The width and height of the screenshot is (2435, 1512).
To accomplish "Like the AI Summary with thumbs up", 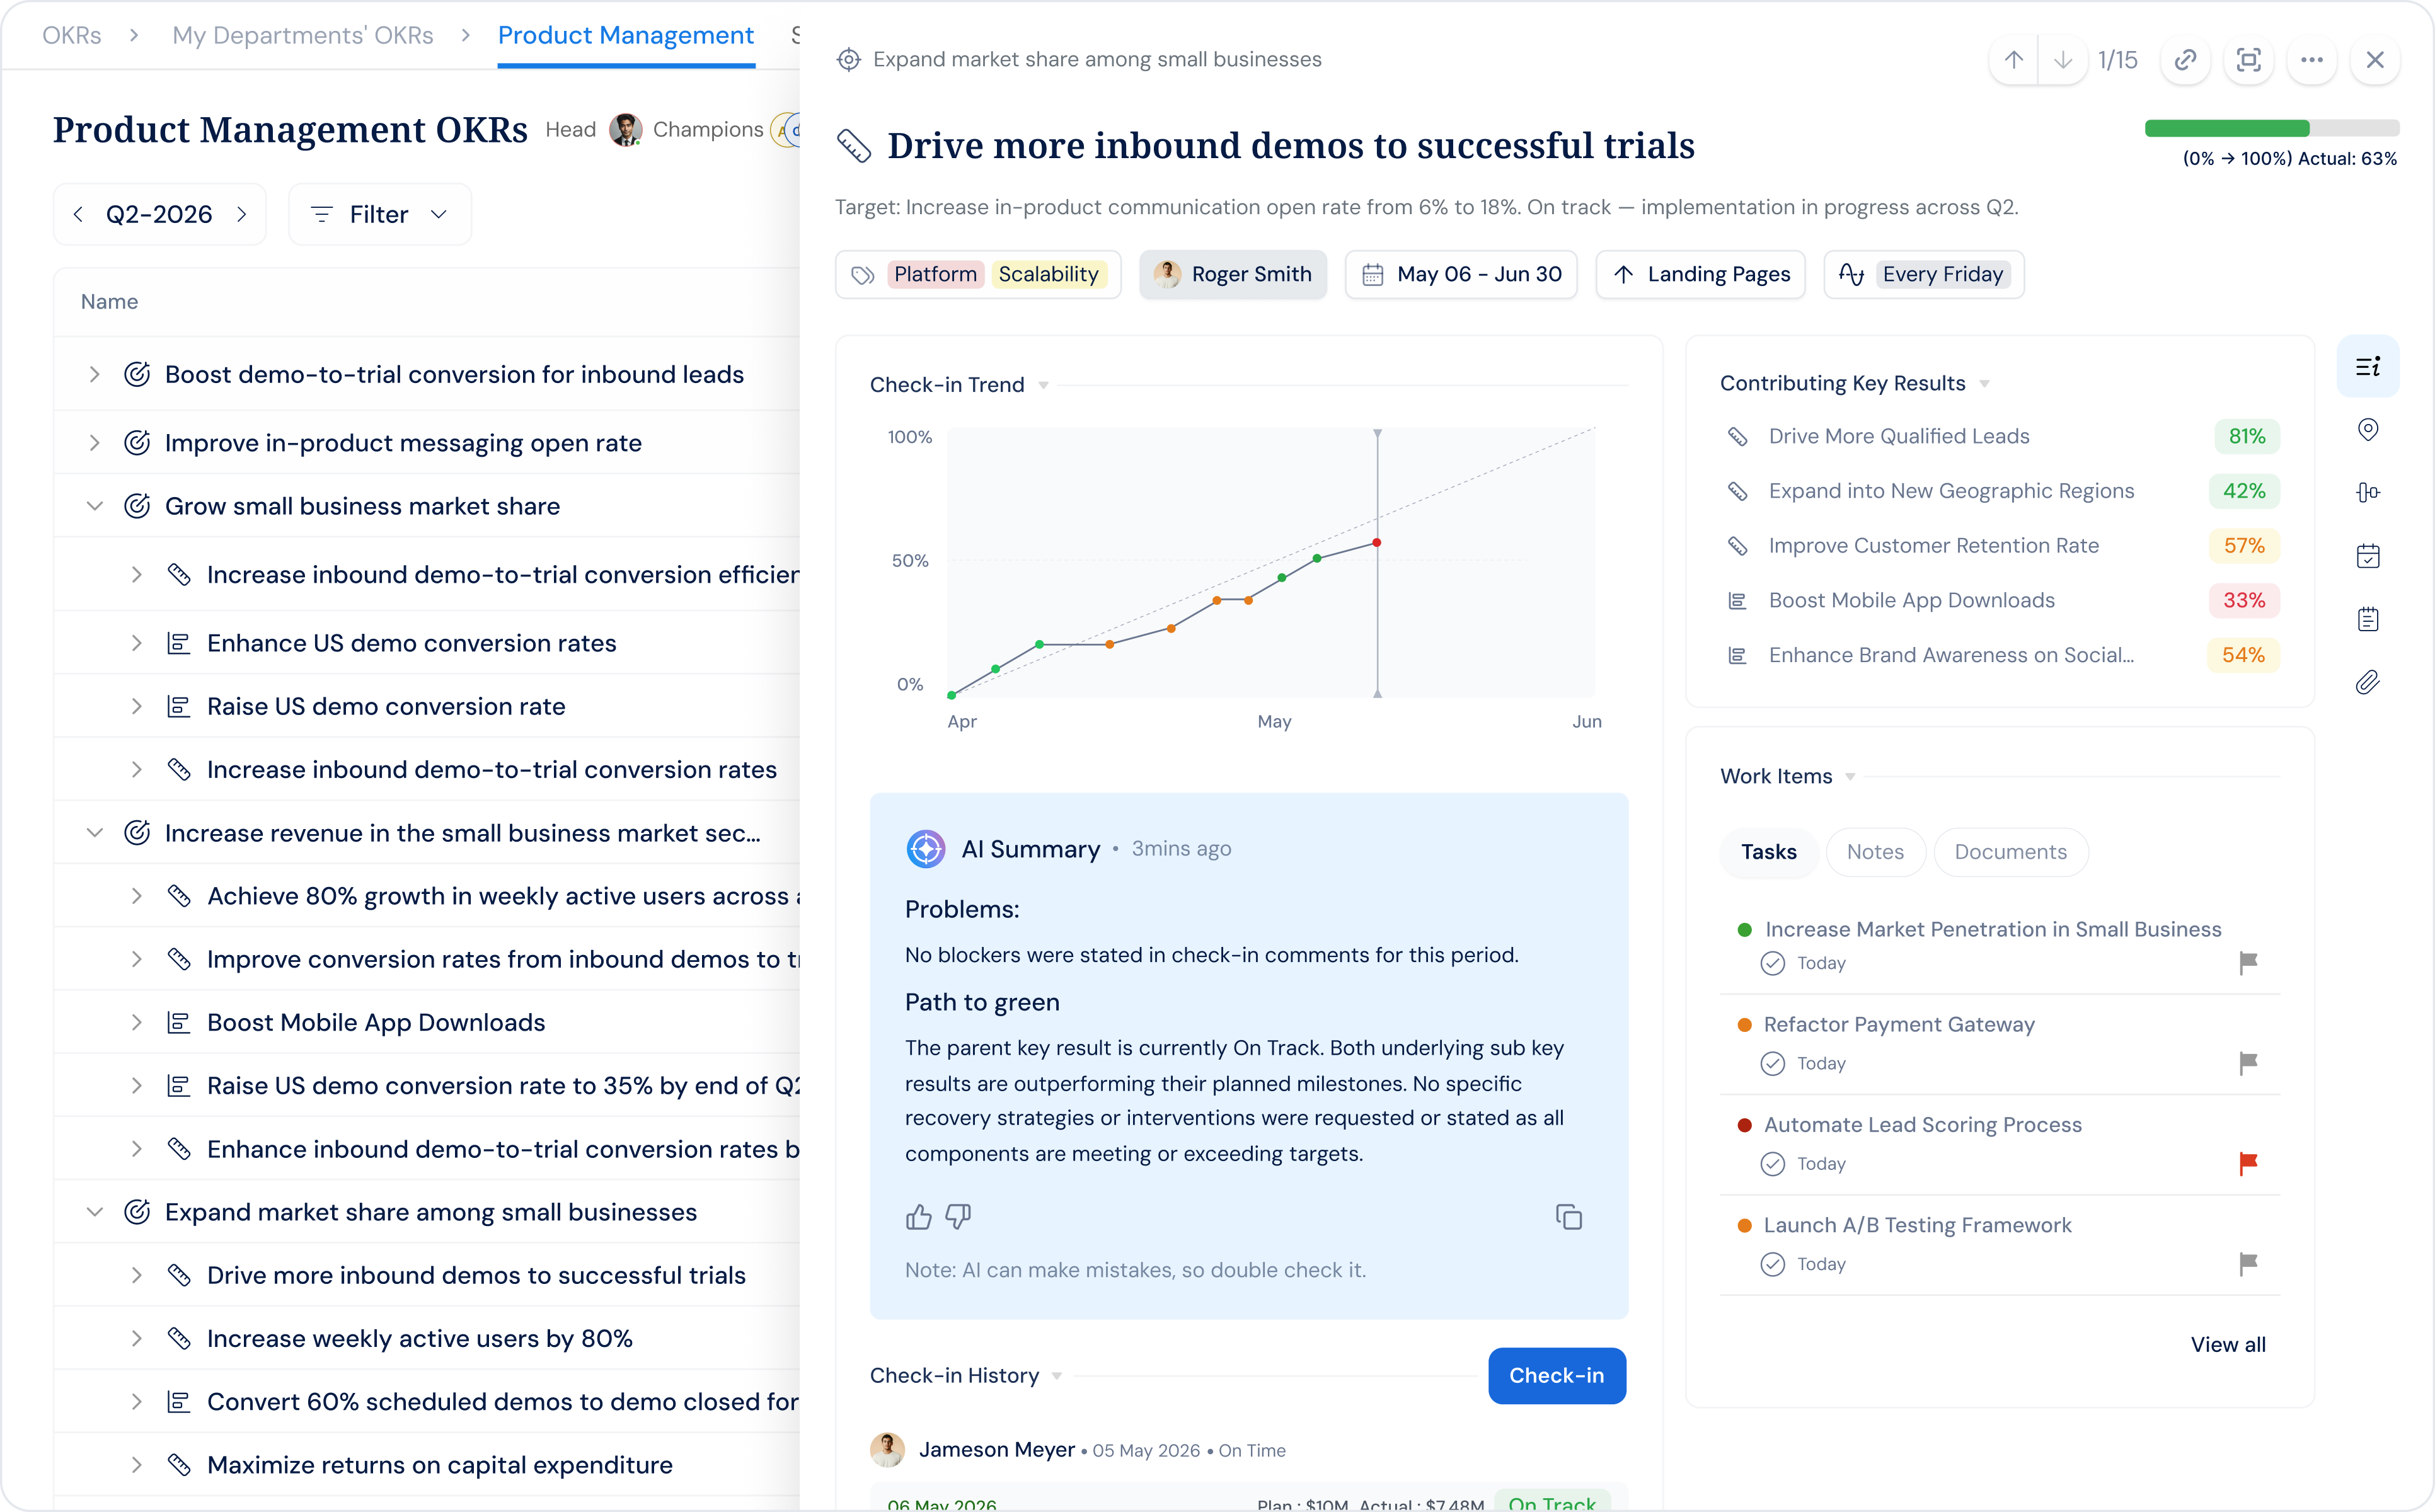I will coord(918,1216).
